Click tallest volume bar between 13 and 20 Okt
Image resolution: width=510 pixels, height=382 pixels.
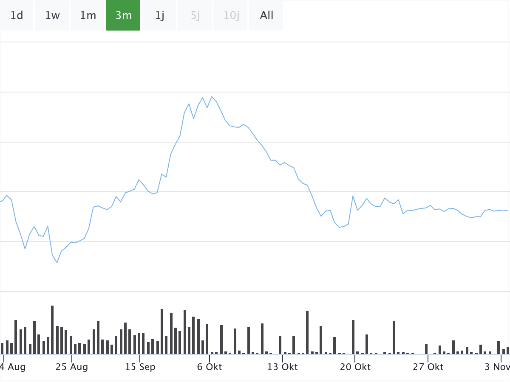307,332
